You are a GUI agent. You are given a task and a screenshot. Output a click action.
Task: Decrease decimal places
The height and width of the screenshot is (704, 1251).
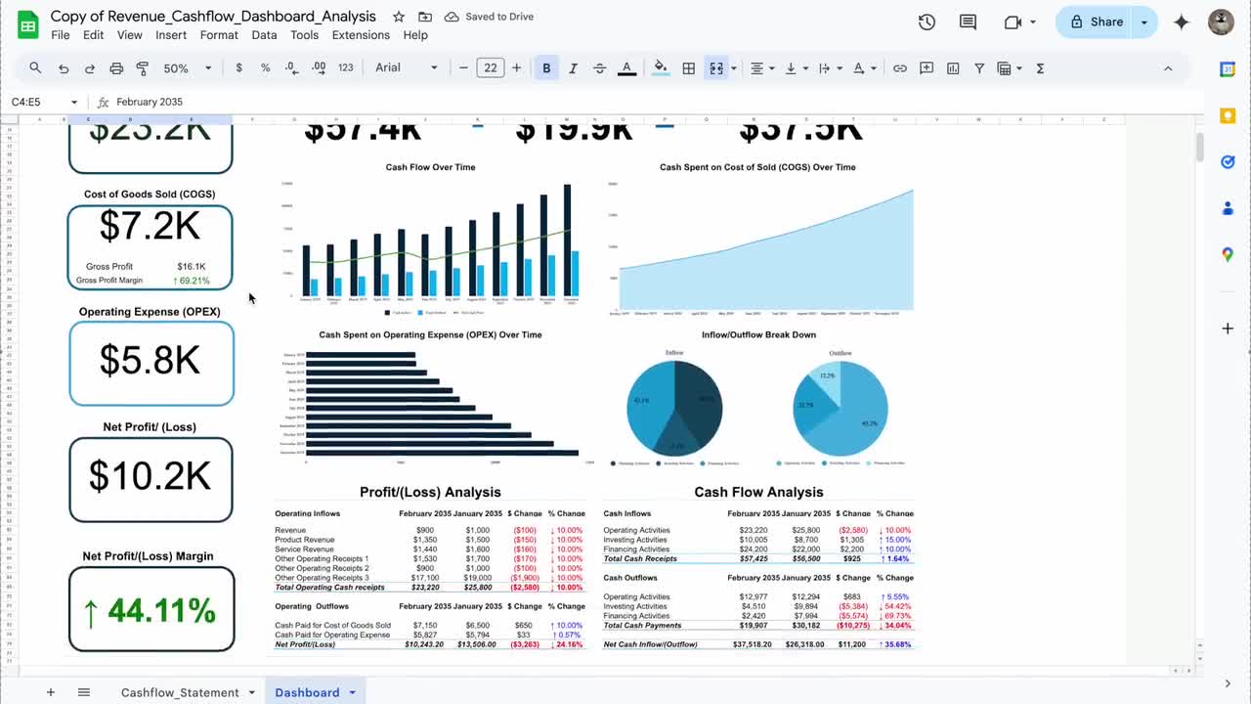click(291, 68)
